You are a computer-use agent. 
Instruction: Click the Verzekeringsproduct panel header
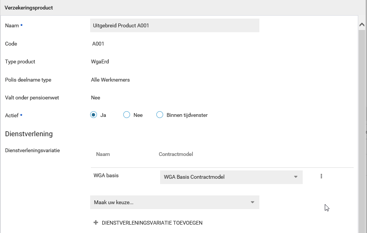pos(29,8)
